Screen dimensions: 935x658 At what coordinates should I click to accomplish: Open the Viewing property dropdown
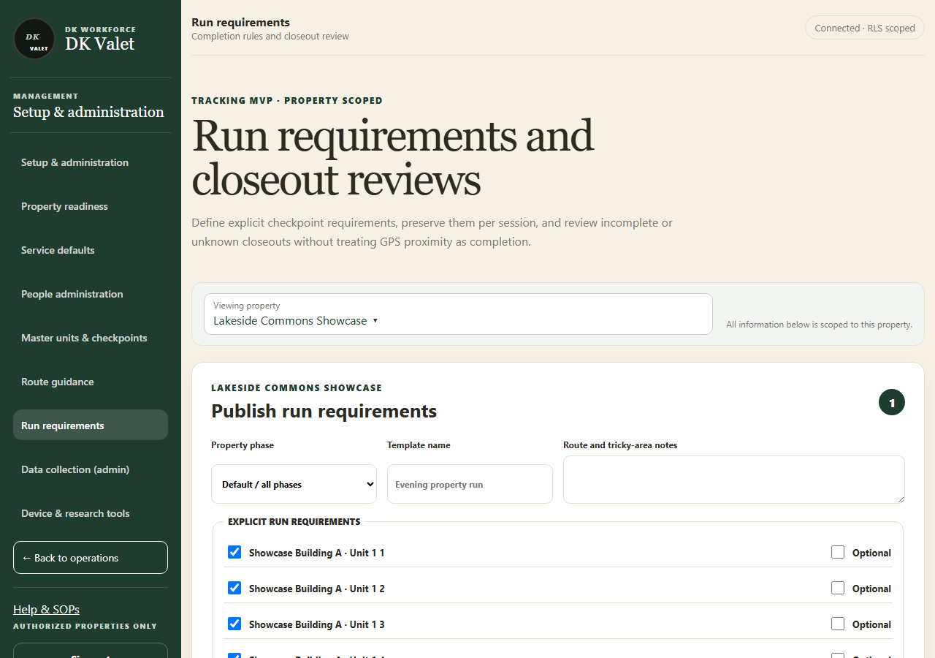(x=458, y=314)
